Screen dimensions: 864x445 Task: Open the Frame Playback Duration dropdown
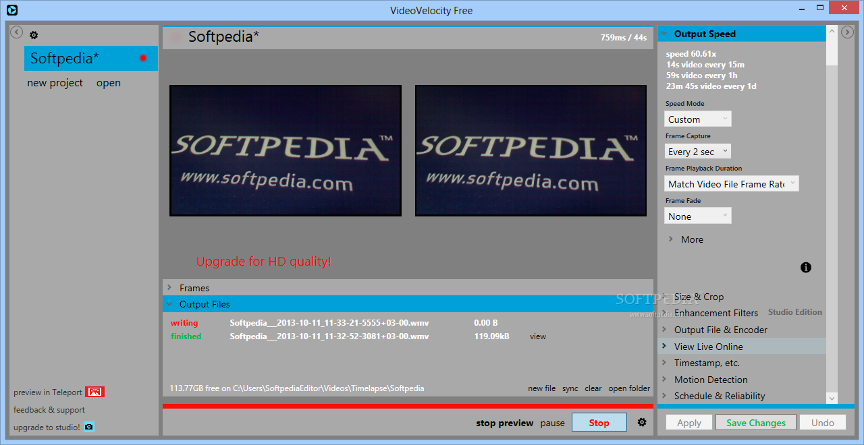pyautogui.click(x=732, y=183)
